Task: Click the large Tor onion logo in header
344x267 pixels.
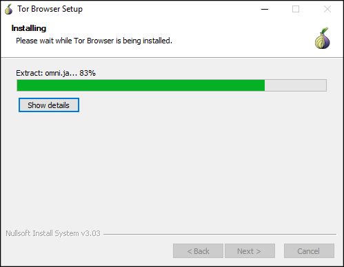Action: click(x=323, y=38)
